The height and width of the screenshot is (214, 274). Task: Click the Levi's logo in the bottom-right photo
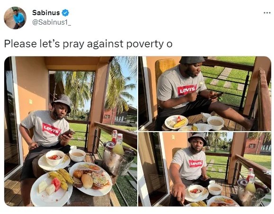[195, 163]
